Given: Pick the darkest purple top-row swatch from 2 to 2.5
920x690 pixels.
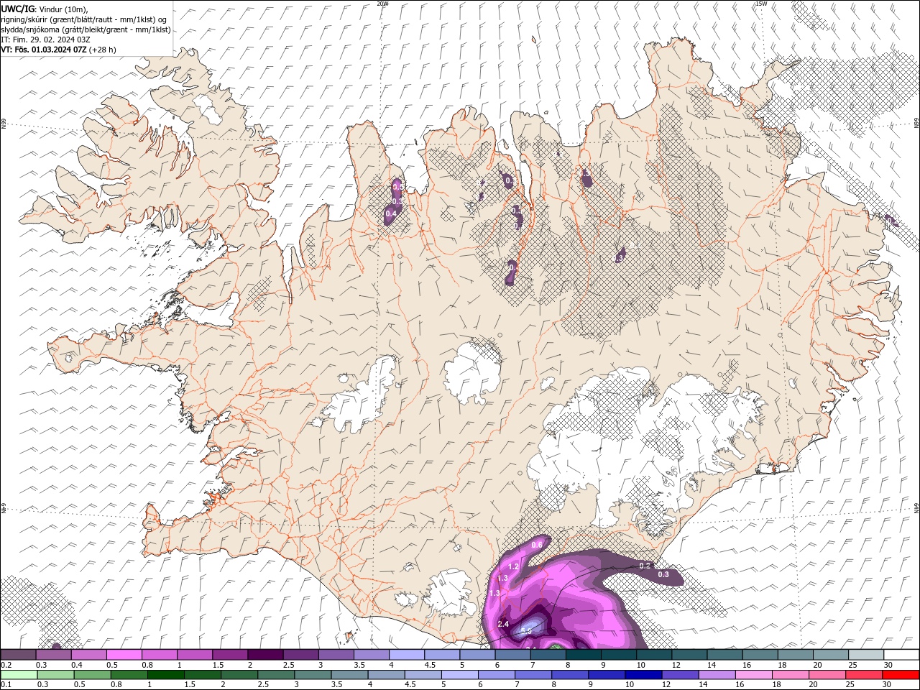Looking at the screenshot, I should pyautogui.click(x=265, y=655).
